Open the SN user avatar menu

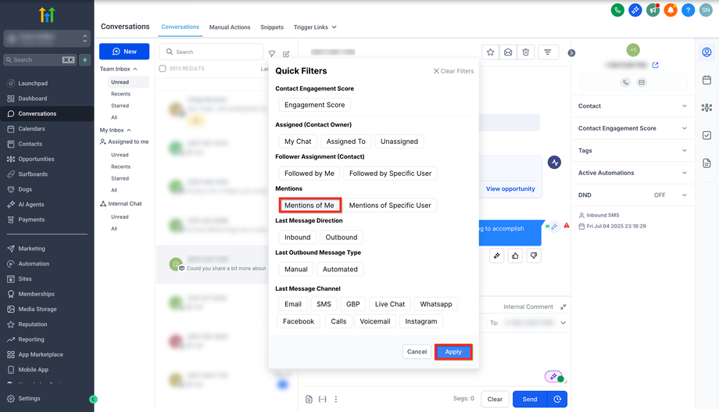click(x=706, y=9)
